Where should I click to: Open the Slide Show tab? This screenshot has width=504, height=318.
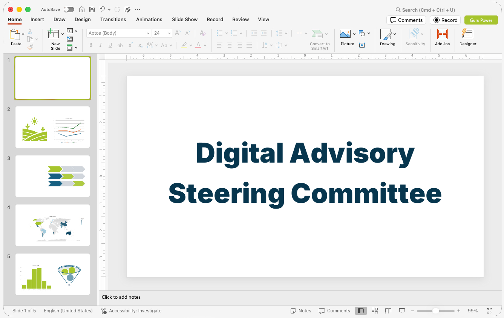(x=185, y=19)
